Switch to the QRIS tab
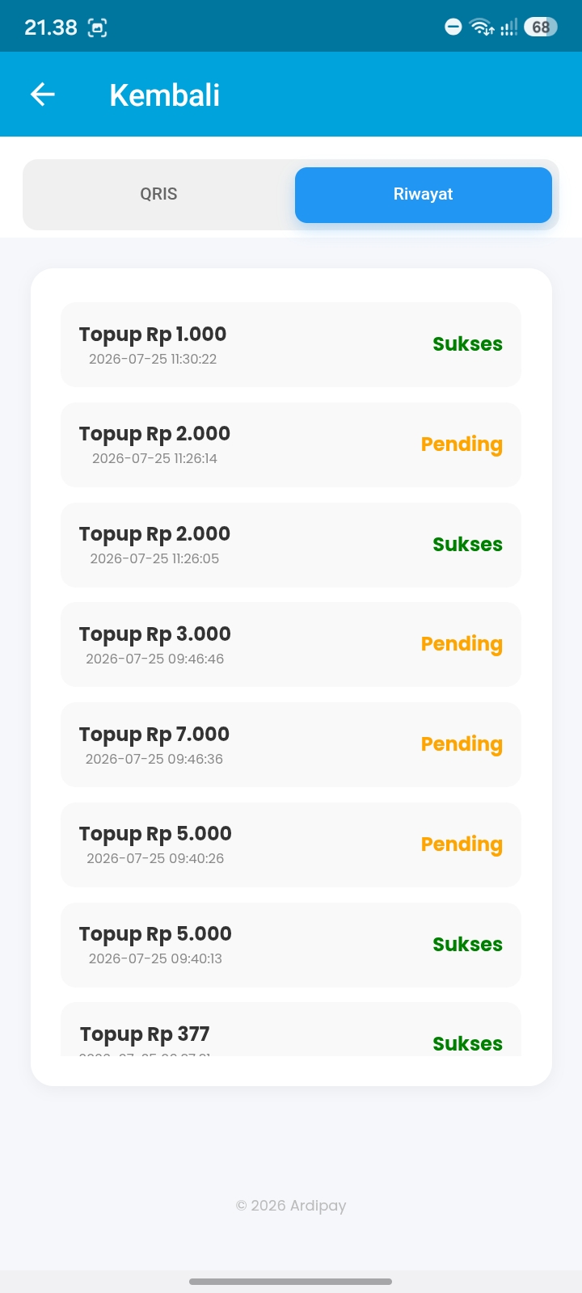 (x=158, y=194)
